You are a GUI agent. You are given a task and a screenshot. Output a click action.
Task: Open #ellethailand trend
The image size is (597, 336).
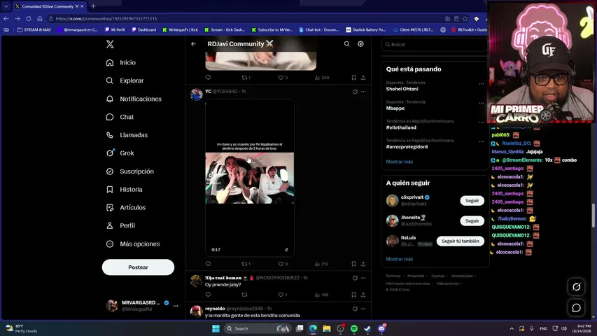pyautogui.click(x=401, y=127)
